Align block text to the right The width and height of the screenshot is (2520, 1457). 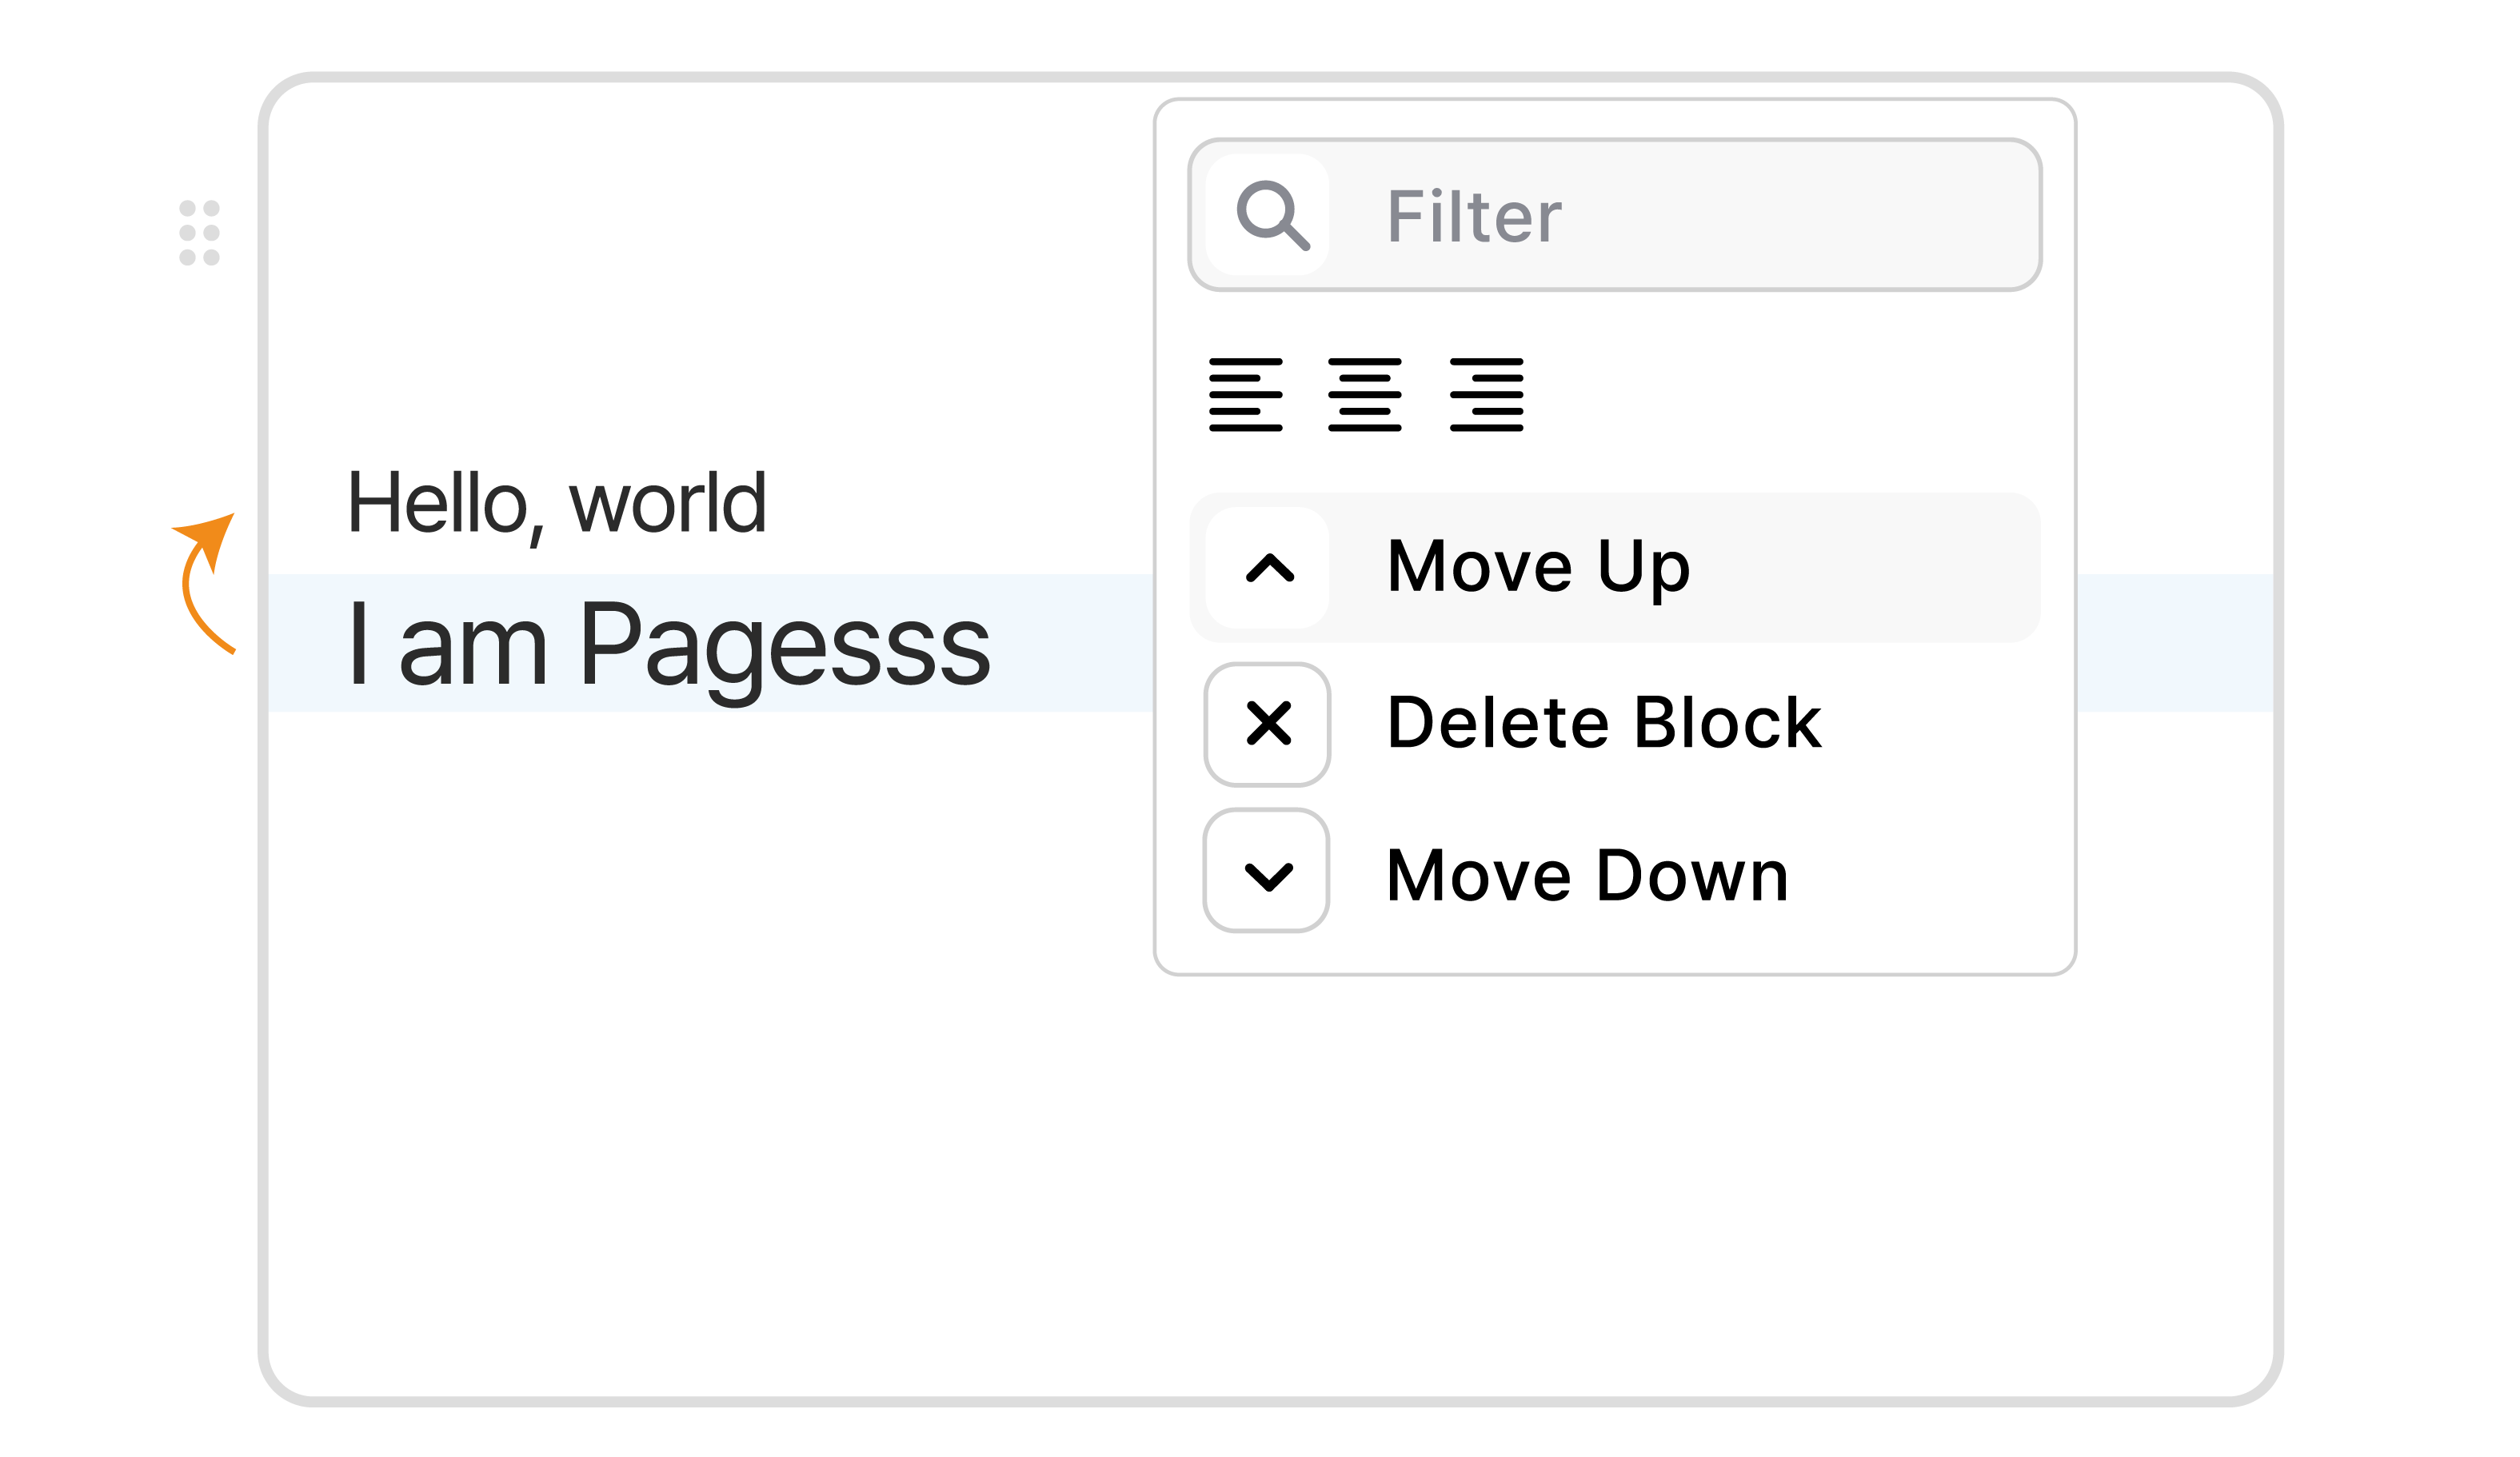tap(1486, 395)
